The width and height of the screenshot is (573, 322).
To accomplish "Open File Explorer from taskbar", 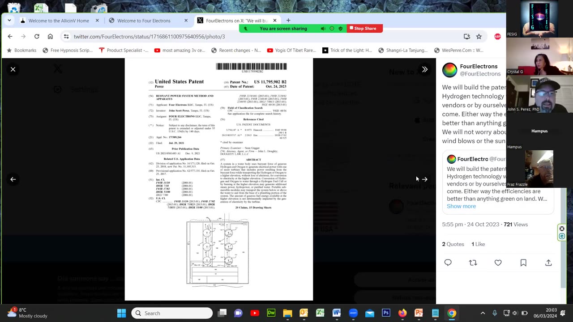I will tap(287, 313).
